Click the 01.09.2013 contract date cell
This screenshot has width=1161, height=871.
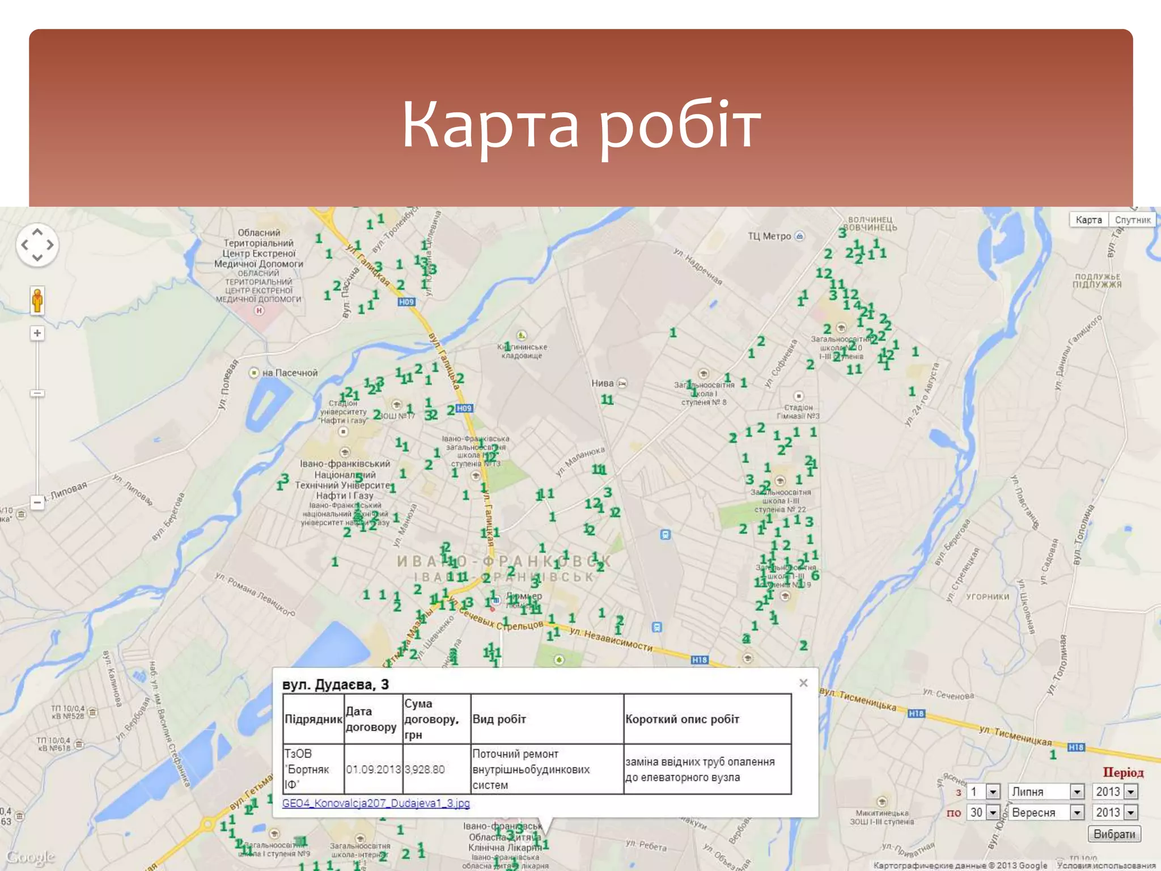pos(374,769)
